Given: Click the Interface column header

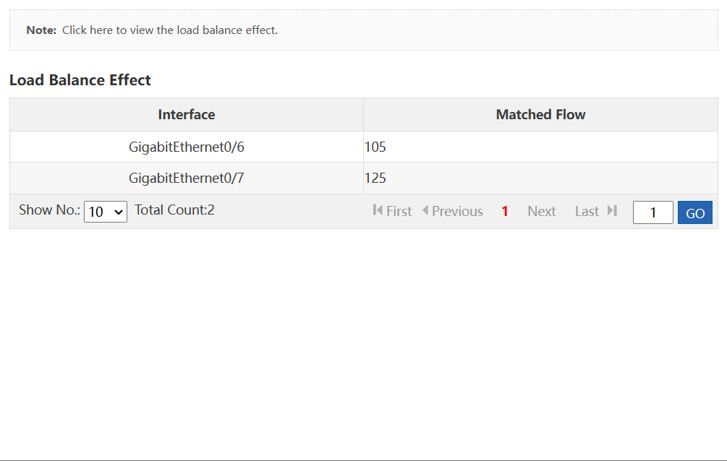Looking at the screenshot, I should click(187, 114).
